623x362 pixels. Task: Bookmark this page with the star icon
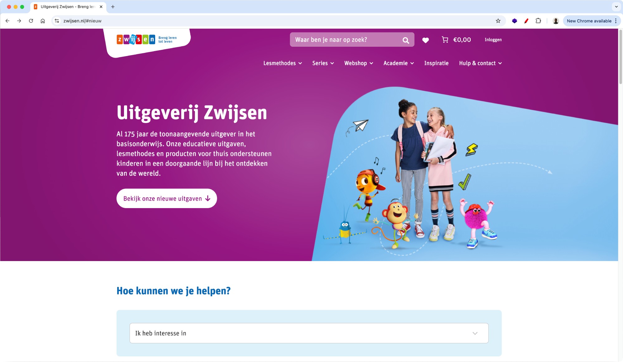498,21
